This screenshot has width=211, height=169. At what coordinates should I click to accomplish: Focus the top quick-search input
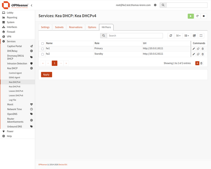[x=187, y=5]
